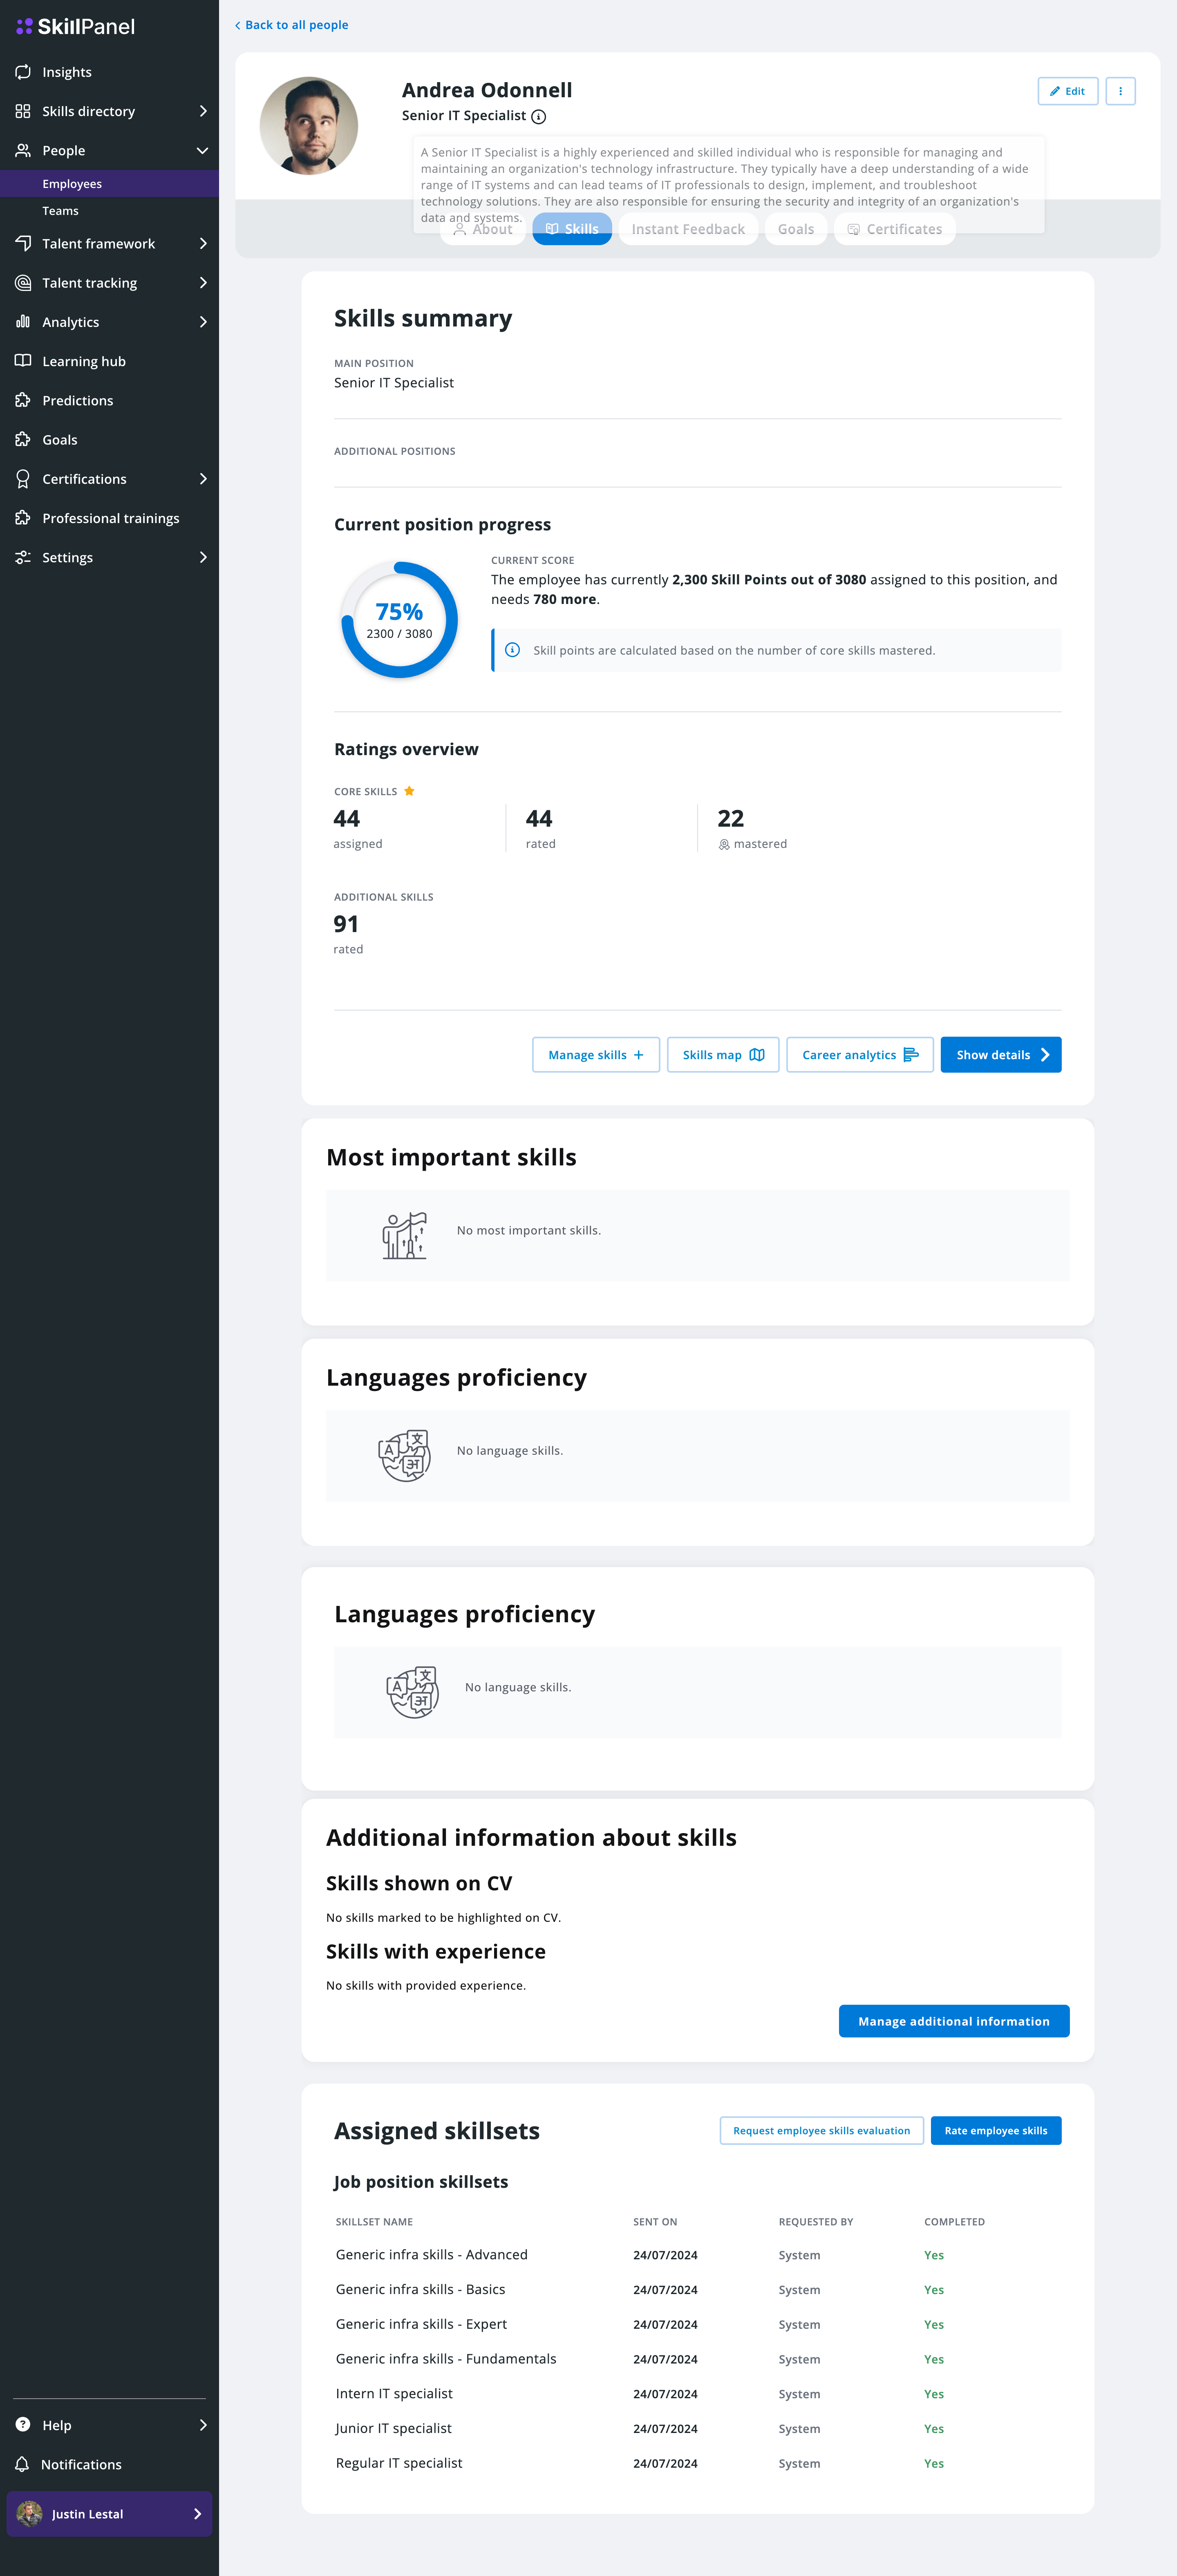
Task: Open the three-dot more options menu
Action: pyautogui.click(x=1120, y=91)
